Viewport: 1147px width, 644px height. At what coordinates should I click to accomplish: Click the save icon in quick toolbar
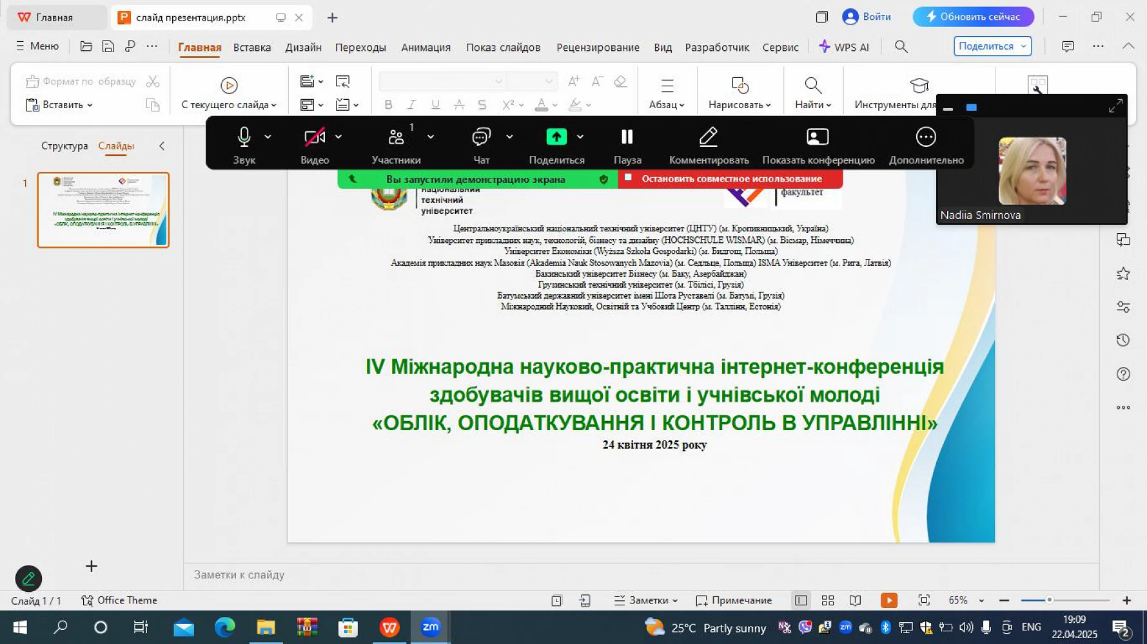(x=108, y=46)
